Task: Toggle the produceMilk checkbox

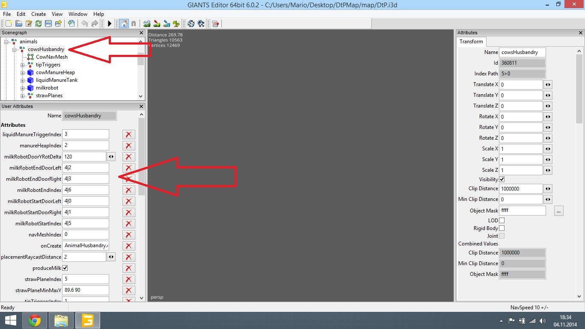Action: click(x=65, y=268)
